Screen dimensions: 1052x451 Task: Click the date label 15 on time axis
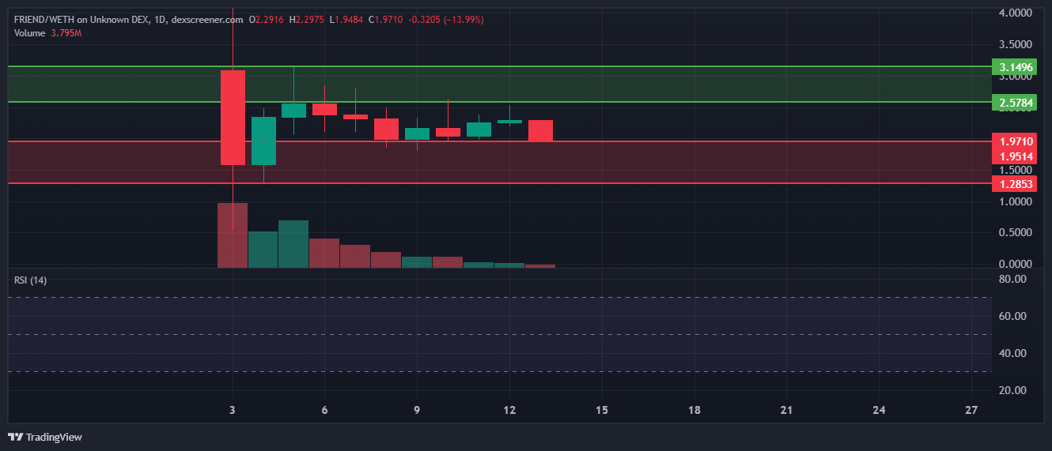click(x=602, y=410)
